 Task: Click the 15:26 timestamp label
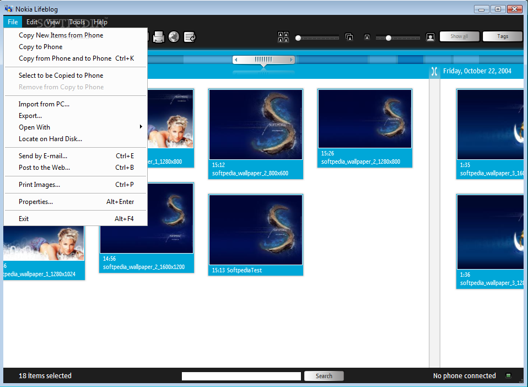pyautogui.click(x=327, y=153)
